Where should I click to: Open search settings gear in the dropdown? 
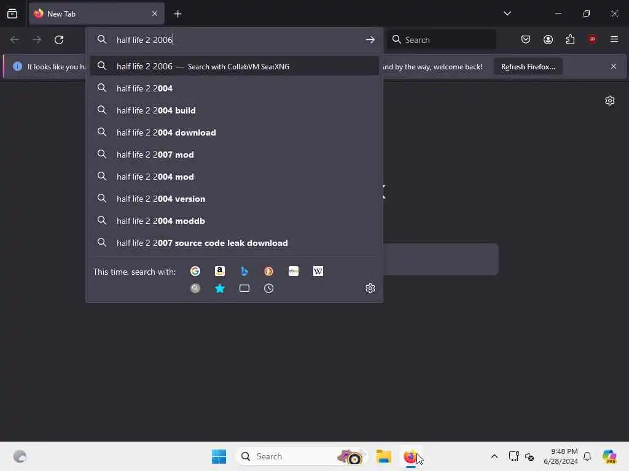(x=370, y=288)
